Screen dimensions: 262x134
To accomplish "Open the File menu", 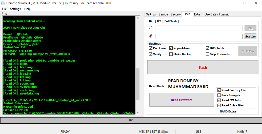I will (x=4, y=9).
